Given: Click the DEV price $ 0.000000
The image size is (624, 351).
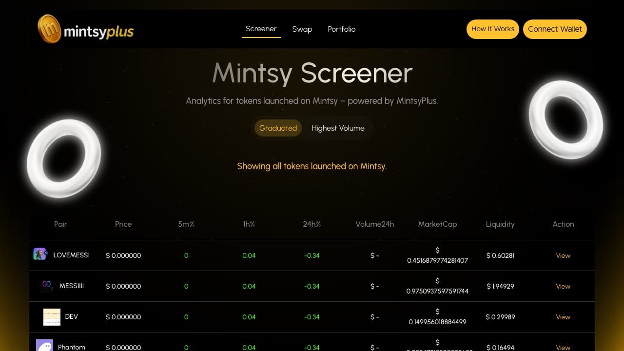Looking at the screenshot, I should [123, 317].
